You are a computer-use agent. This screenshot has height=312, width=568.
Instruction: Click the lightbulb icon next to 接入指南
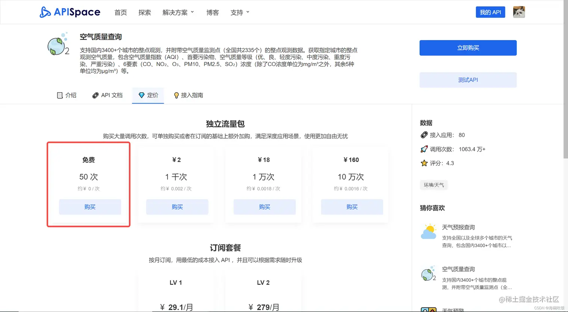(x=176, y=95)
